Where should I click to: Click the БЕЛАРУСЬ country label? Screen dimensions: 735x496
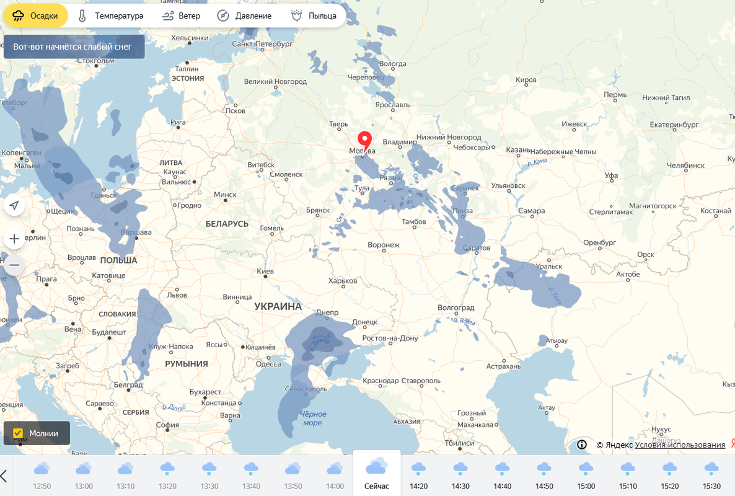227,224
